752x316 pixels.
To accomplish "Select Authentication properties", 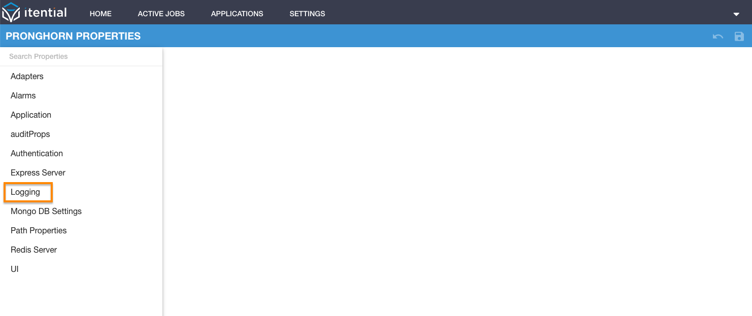I will click(81, 153).
